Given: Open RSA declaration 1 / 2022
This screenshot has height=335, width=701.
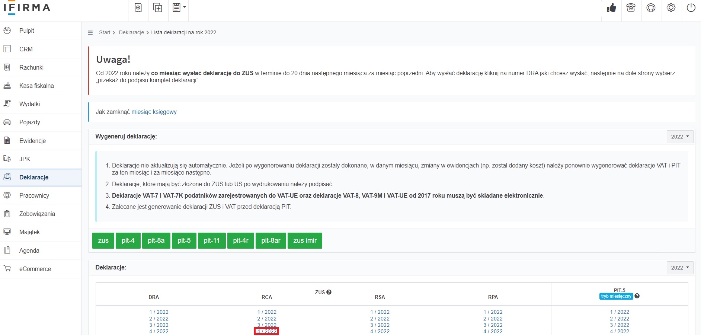Looking at the screenshot, I should pyautogui.click(x=380, y=312).
